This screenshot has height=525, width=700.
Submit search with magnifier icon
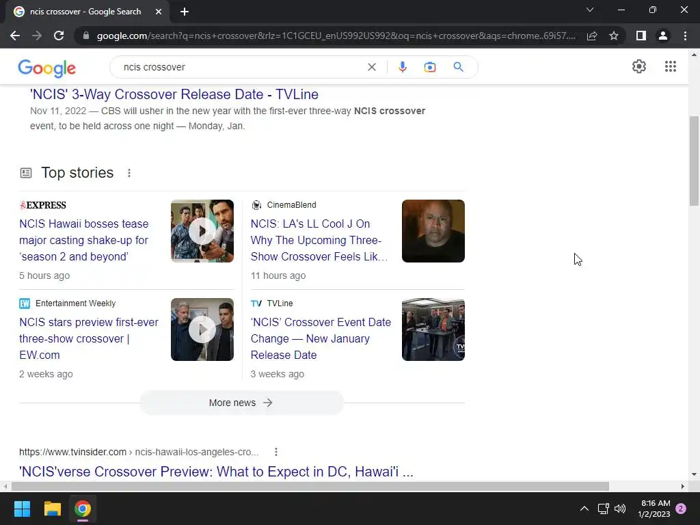click(x=458, y=67)
